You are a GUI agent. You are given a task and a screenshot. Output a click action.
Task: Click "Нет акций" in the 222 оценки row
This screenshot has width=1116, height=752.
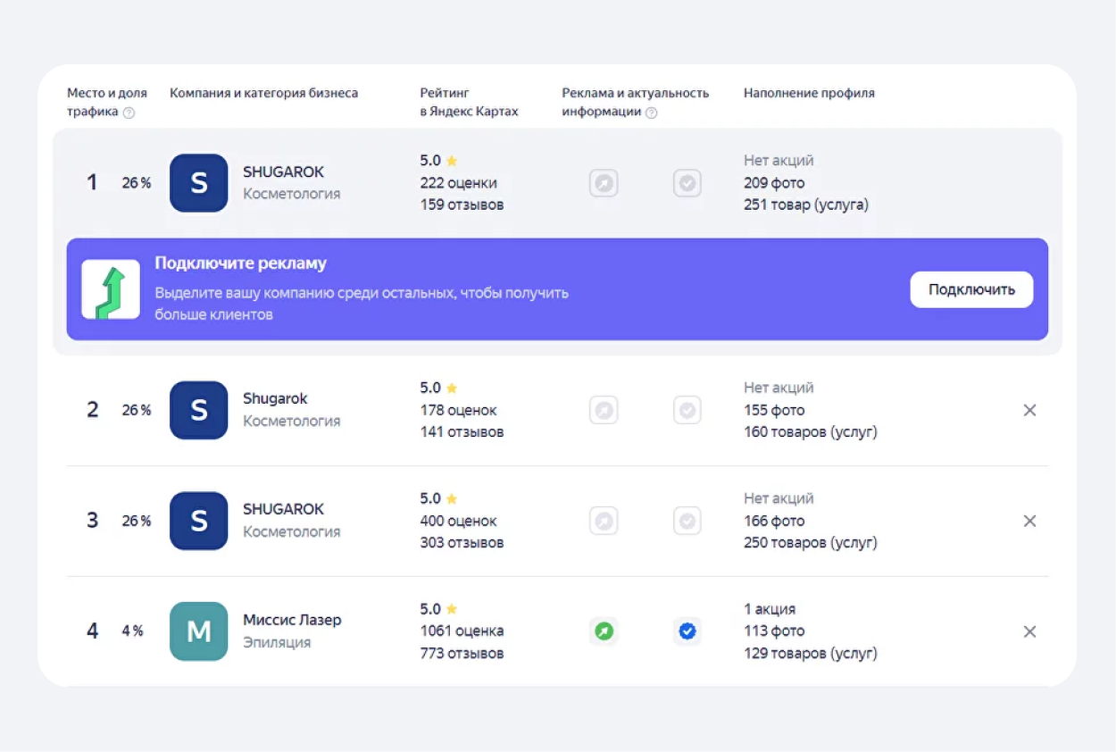[x=779, y=161]
